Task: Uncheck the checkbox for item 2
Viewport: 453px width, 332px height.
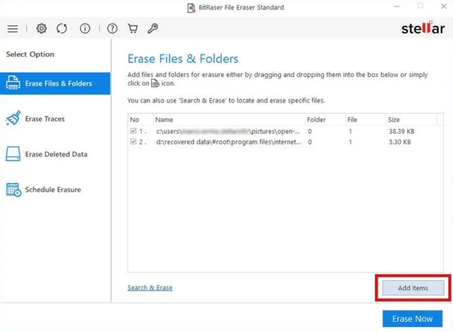Action: tap(133, 141)
